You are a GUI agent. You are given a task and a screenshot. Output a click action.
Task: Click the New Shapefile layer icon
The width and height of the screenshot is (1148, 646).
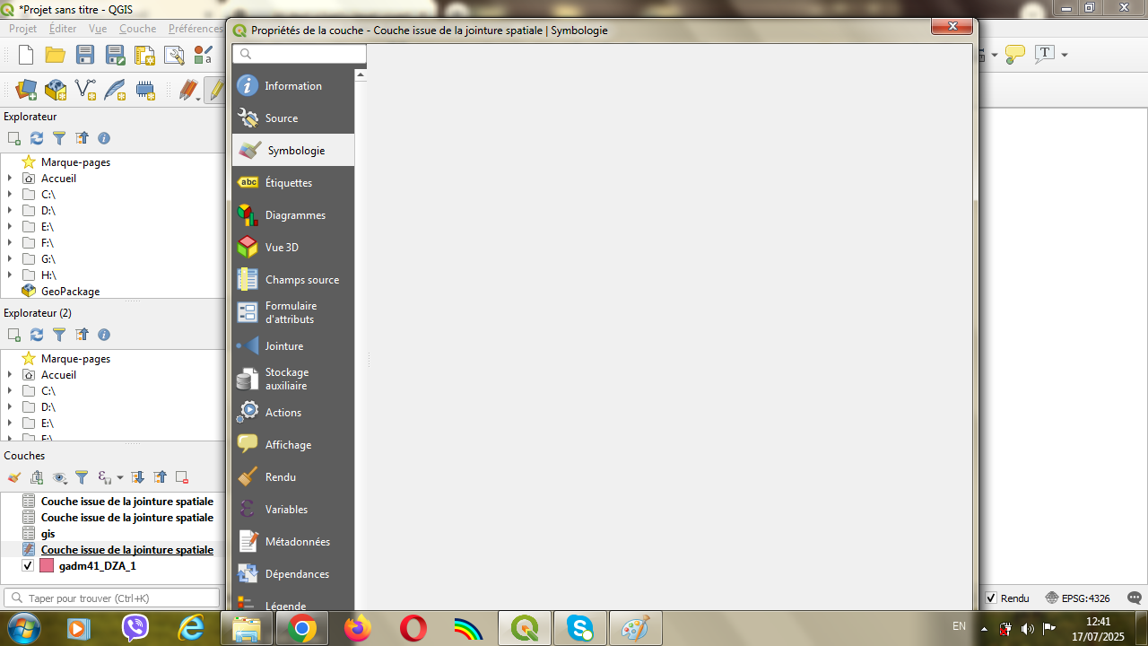(85, 90)
